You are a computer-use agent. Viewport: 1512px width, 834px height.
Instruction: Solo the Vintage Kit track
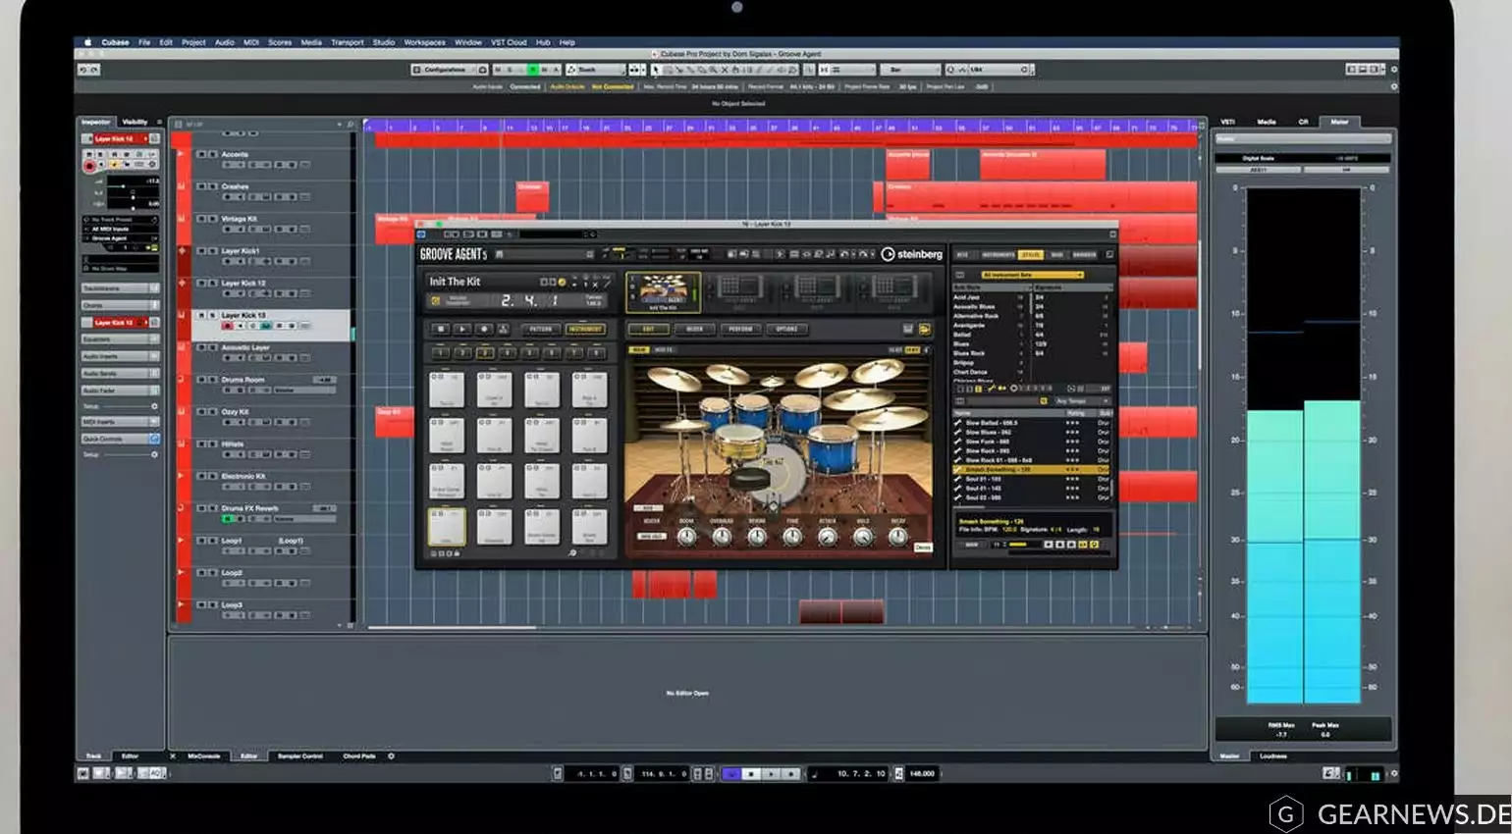(x=212, y=219)
